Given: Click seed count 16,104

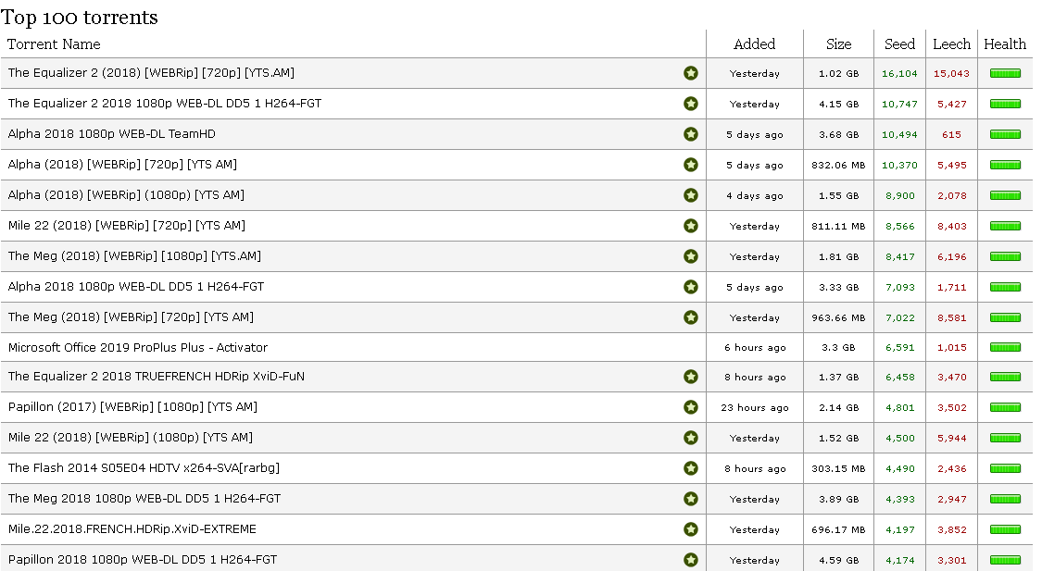Looking at the screenshot, I should 899,74.
